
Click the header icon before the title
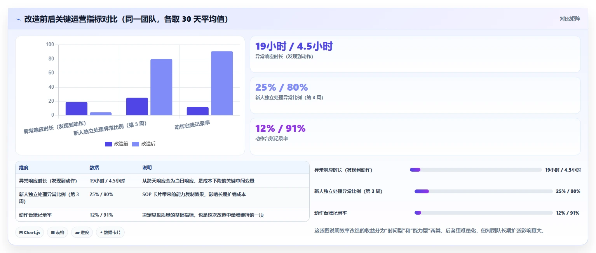click(19, 19)
